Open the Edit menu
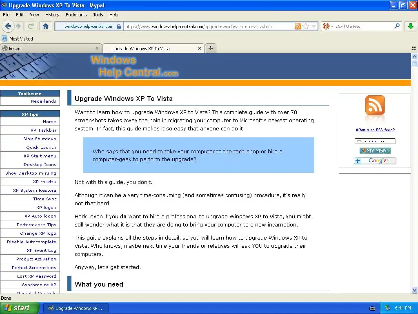The width and height of the screenshot is (418, 314). [20, 15]
